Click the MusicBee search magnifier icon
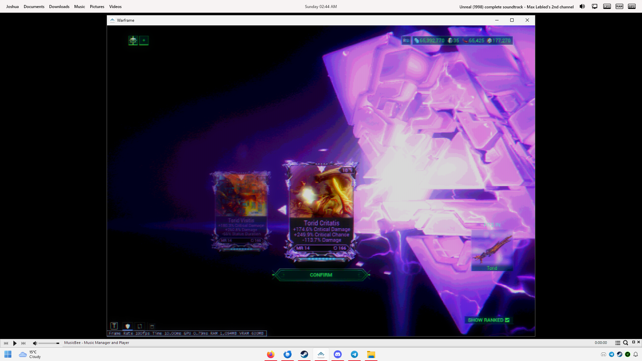Image resolution: width=642 pixels, height=361 pixels. point(626,343)
